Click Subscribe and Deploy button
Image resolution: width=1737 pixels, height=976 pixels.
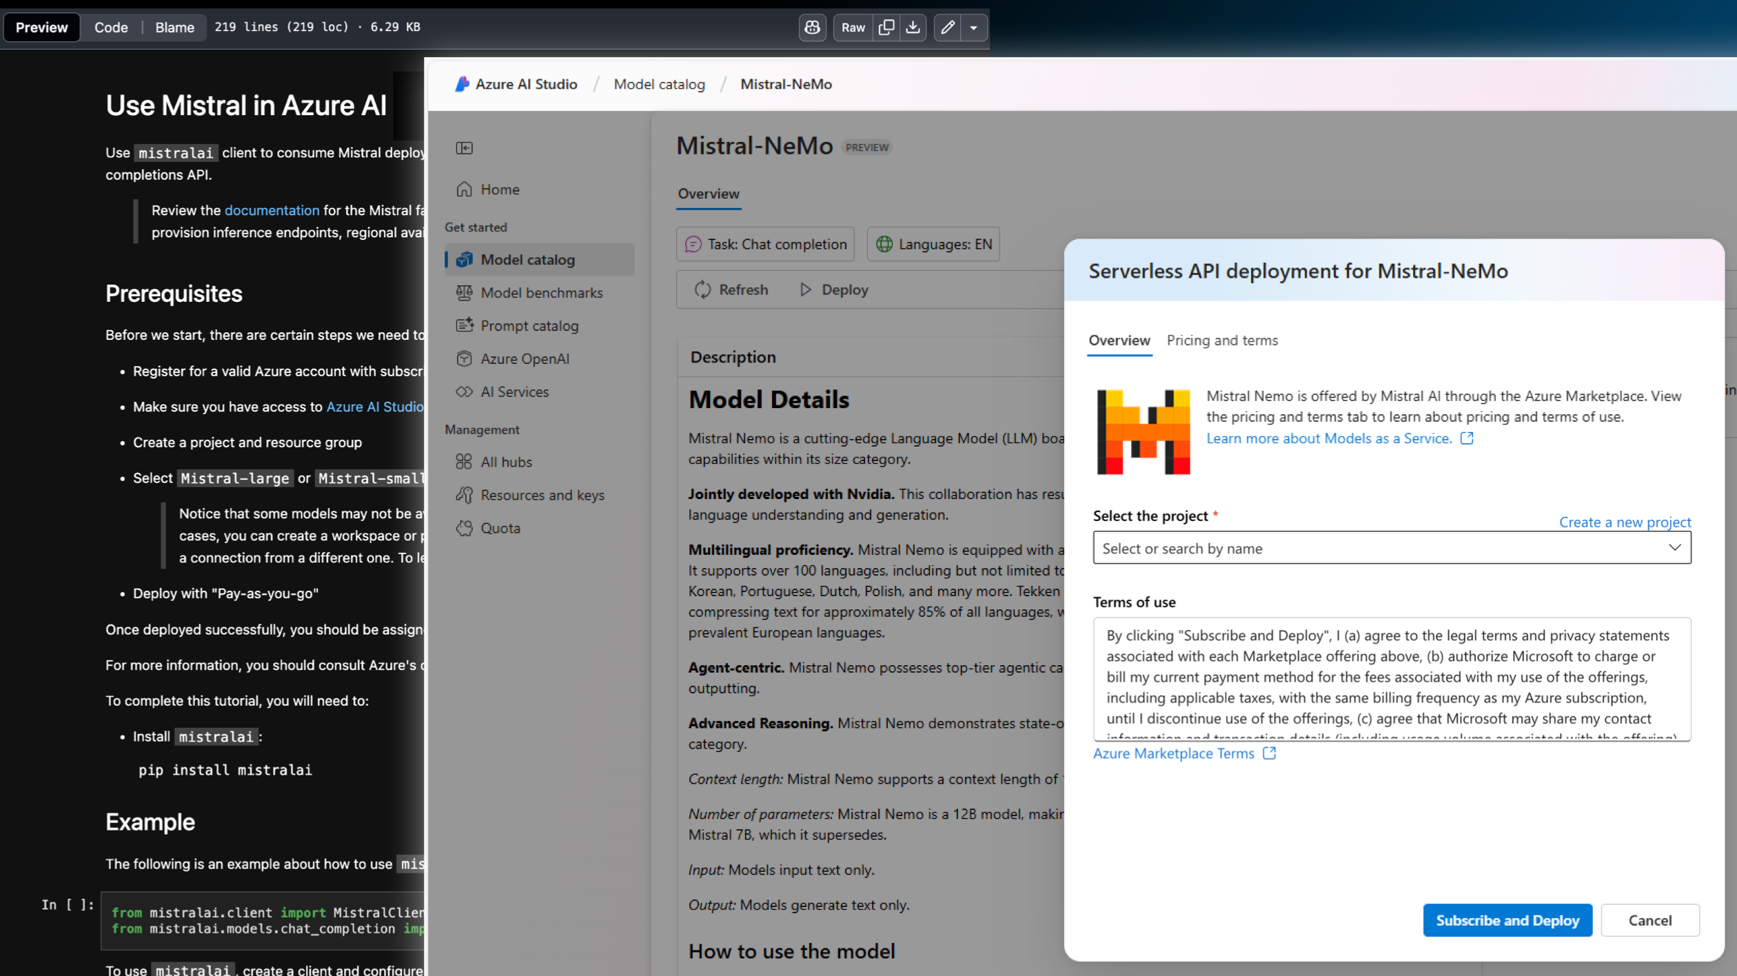[1507, 920]
